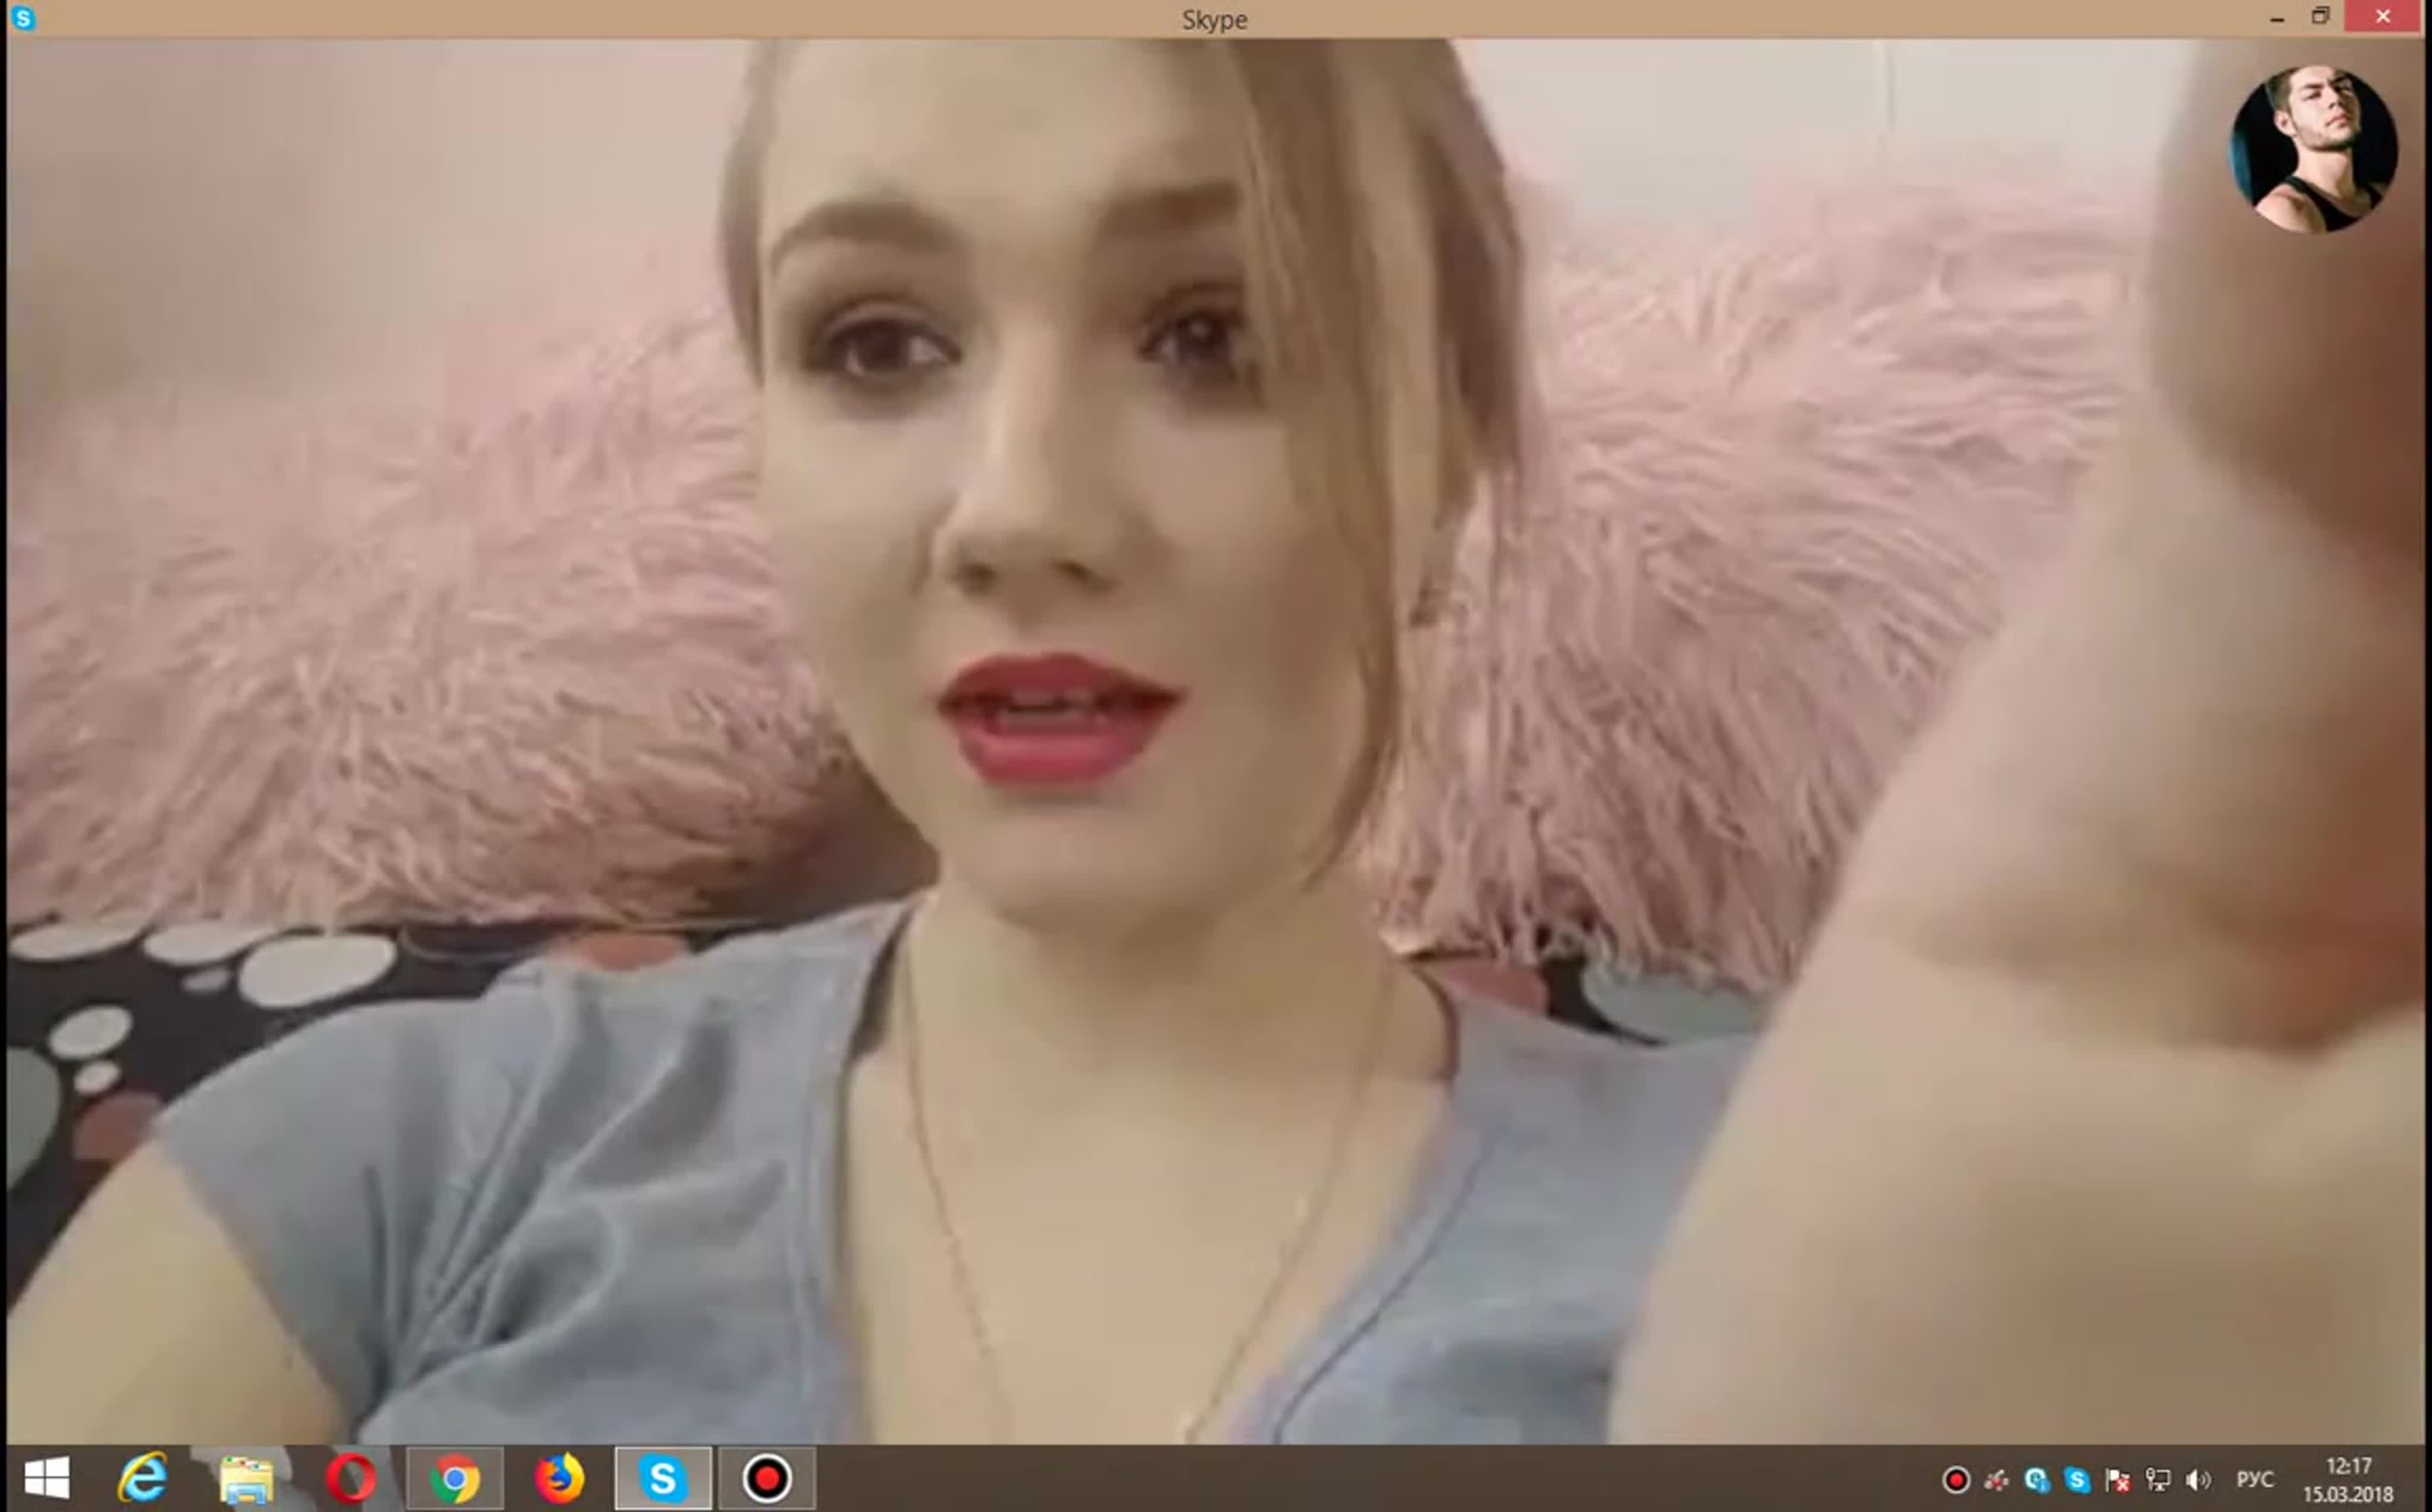This screenshot has height=1512, width=2432.
Task: Launch the Opera browser from taskbar
Action: coord(350,1478)
